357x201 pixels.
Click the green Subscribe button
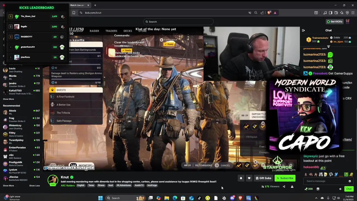tap(285, 178)
